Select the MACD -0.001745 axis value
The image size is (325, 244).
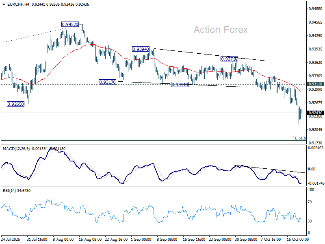tap(316, 183)
